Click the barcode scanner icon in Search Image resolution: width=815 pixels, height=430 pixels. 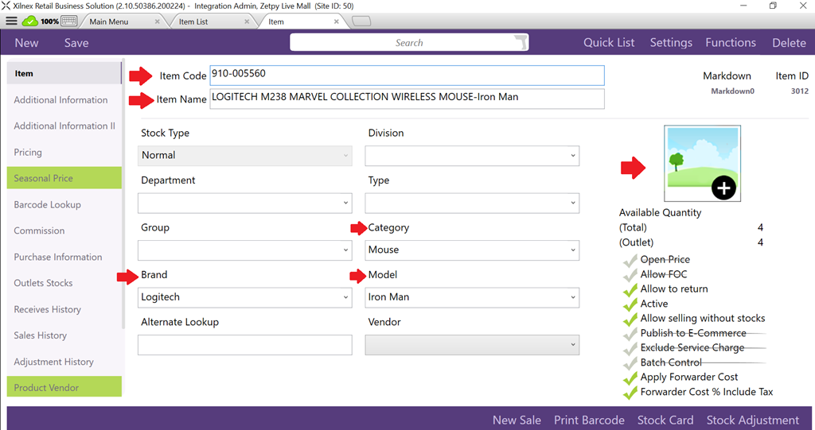tap(521, 43)
